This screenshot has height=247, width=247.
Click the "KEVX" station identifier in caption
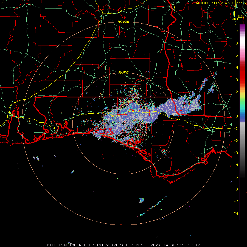(x=156, y=245)
